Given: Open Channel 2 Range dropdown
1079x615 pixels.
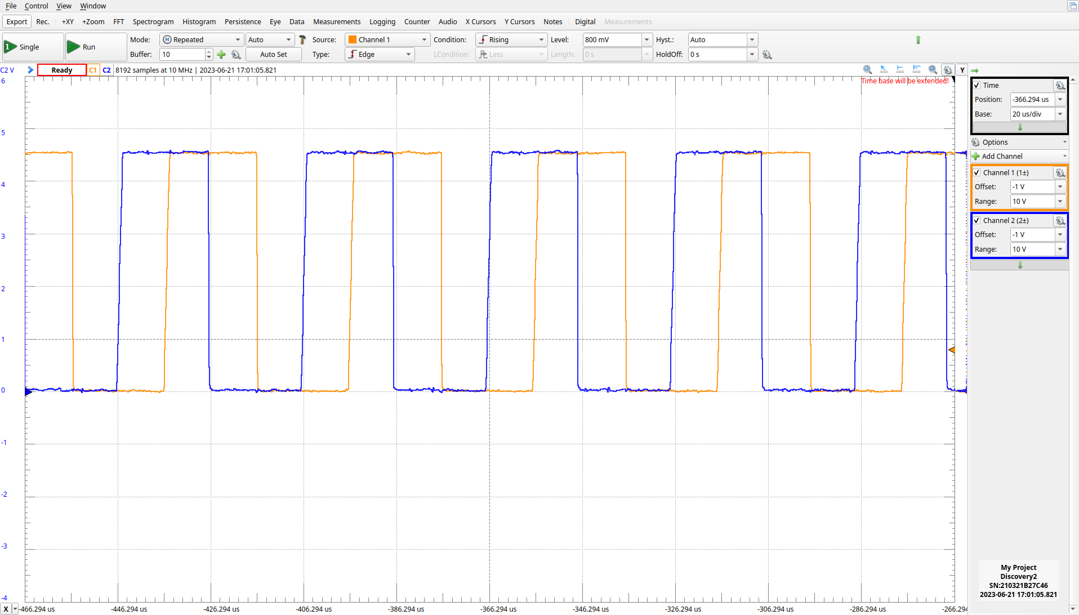Looking at the screenshot, I should pyautogui.click(x=1060, y=249).
